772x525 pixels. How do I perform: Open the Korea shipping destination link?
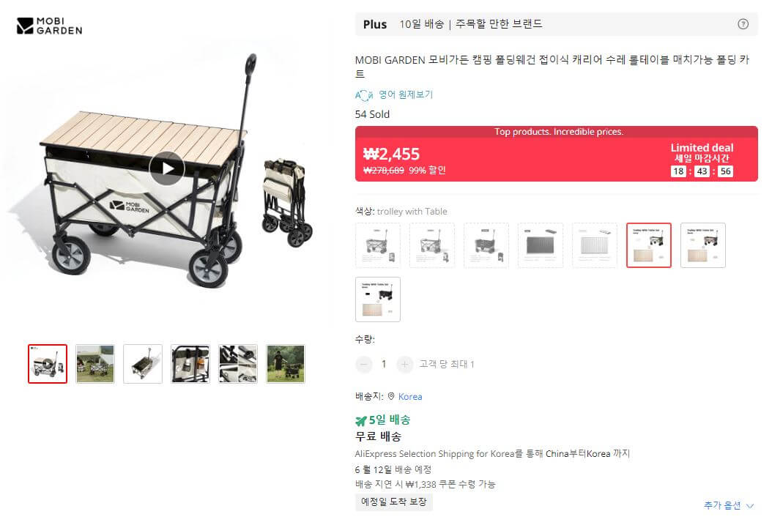(410, 396)
